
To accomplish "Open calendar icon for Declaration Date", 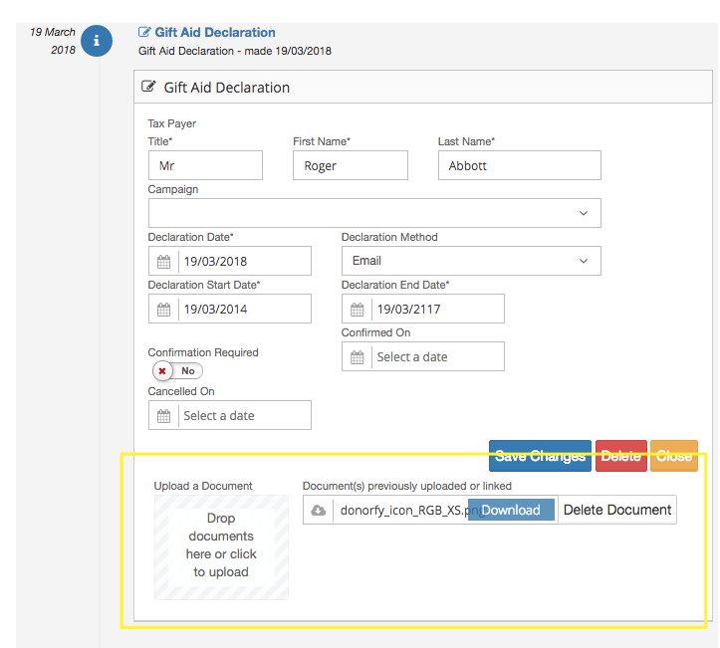I will tap(164, 262).
